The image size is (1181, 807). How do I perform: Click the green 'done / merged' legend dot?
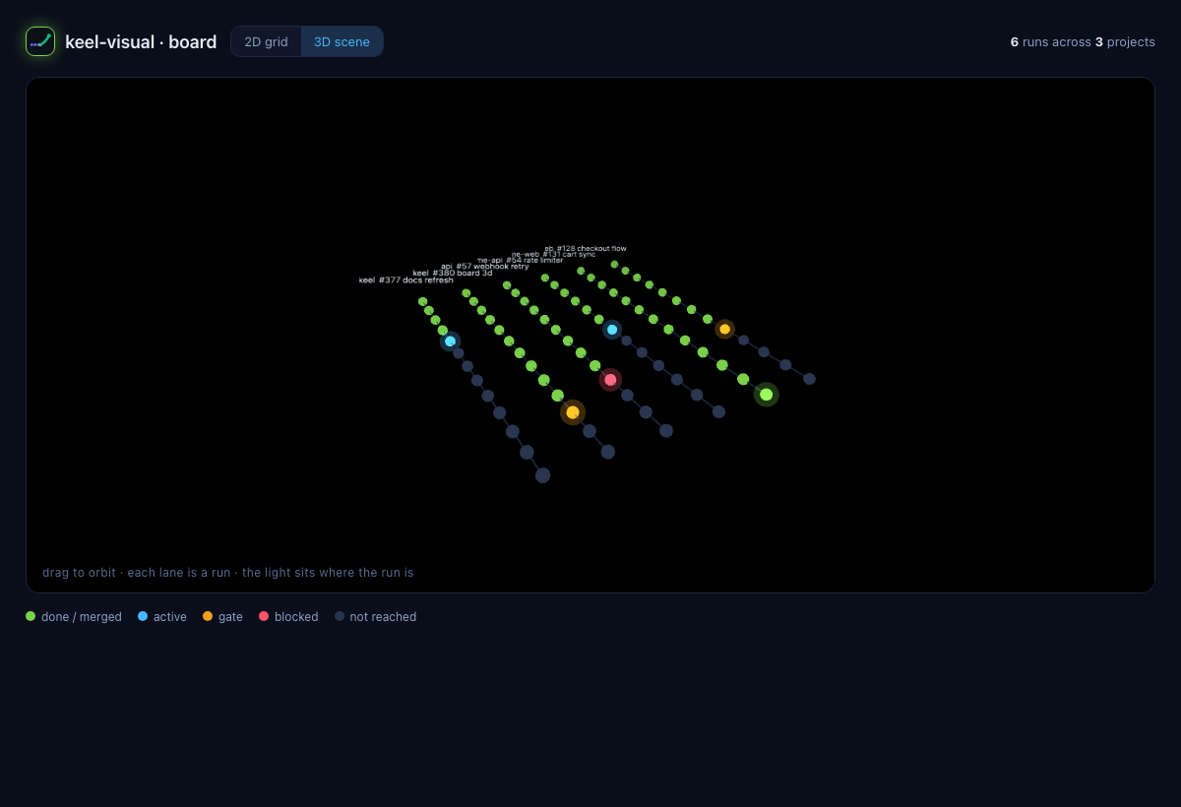point(31,616)
